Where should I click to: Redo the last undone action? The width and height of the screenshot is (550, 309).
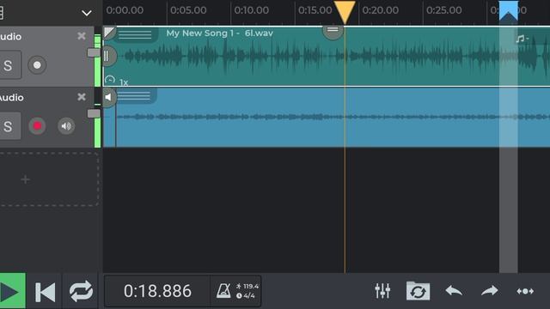[x=490, y=291]
